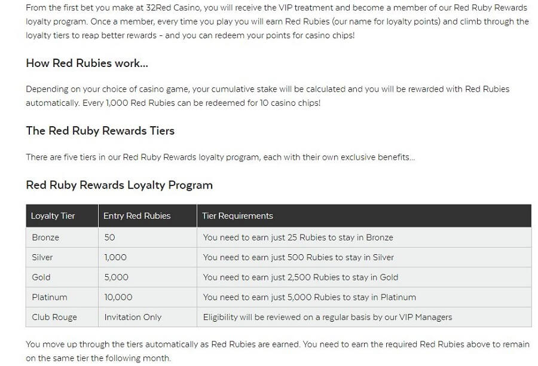This screenshot has height=366, width=538.
Task: Click the 'Loyalty Tier' column header
Action: coord(62,216)
